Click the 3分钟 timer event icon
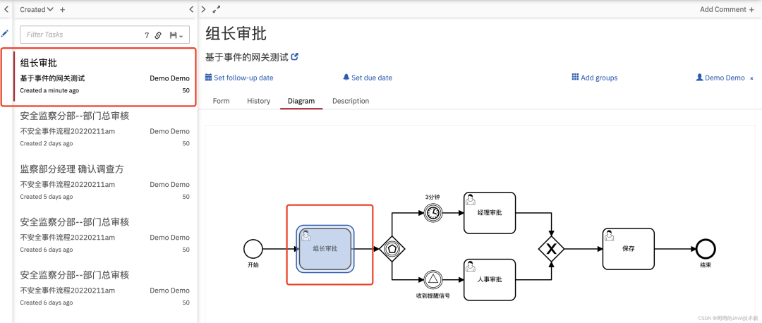 click(x=432, y=213)
